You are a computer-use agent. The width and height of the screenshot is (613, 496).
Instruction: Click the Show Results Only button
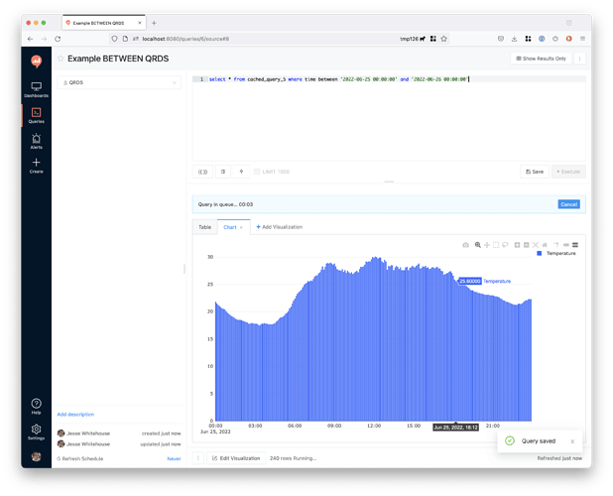click(x=541, y=59)
